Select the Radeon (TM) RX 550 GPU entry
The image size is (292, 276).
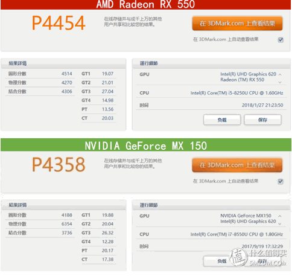pyautogui.click(x=243, y=80)
